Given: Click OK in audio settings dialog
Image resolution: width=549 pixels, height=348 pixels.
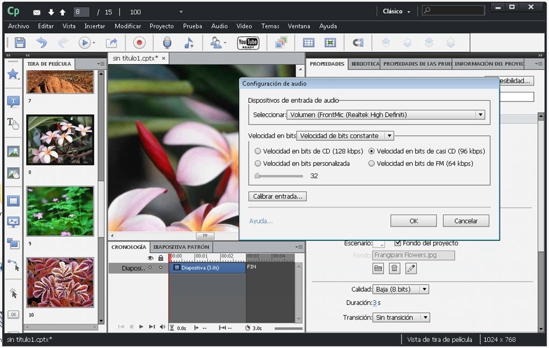Looking at the screenshot, I should pos(413,221).
